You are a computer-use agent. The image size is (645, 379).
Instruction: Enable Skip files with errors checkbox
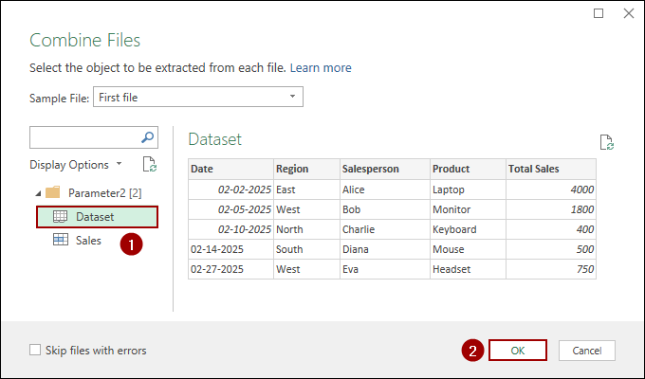[35, 351]
